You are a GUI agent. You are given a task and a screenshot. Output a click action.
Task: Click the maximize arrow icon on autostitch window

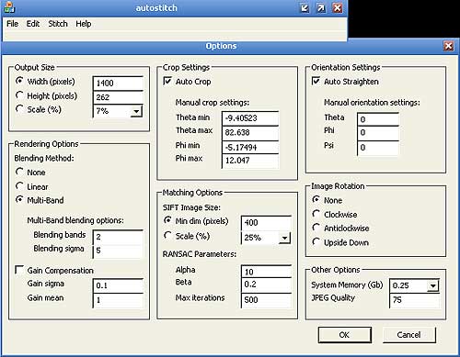(321, 8)
